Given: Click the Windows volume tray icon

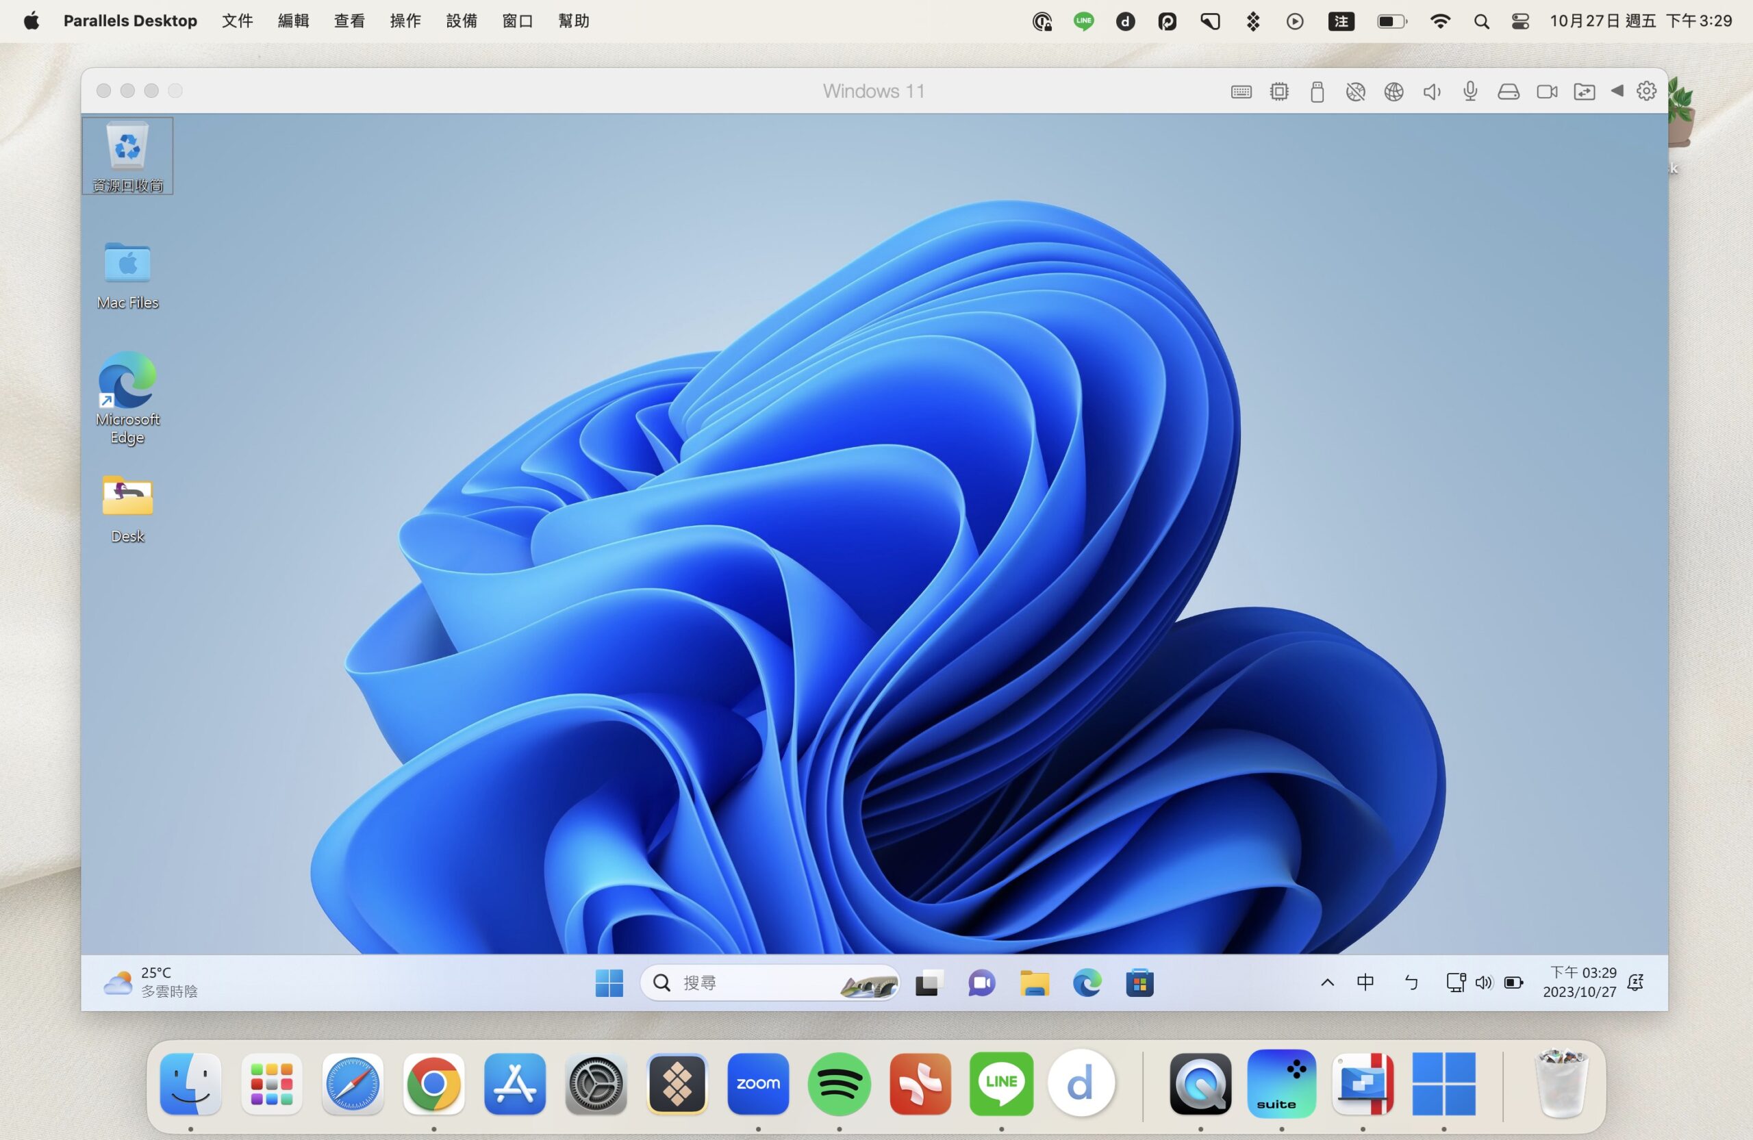Looking at the screenshot, I should coord(1483,983).
